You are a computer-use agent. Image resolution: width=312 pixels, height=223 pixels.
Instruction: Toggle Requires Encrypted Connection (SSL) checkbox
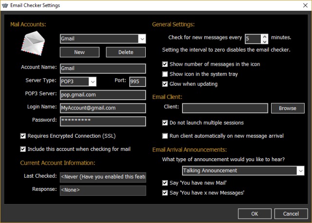click(x=23, y=136)
